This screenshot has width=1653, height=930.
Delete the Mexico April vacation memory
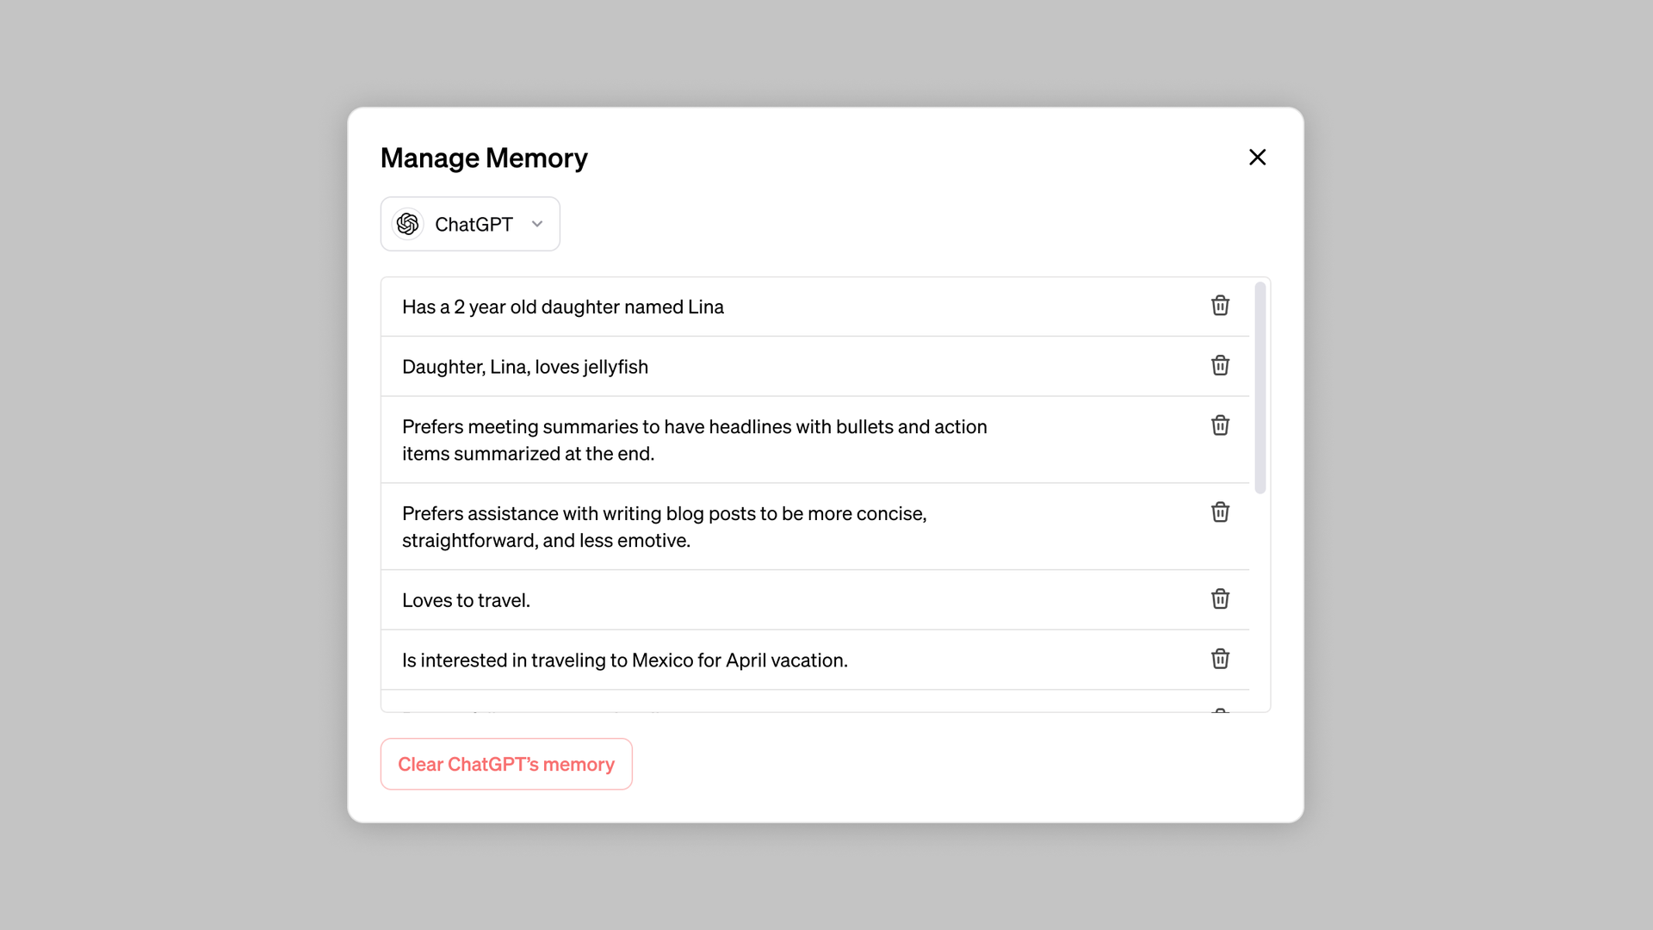click(1220, 659)
